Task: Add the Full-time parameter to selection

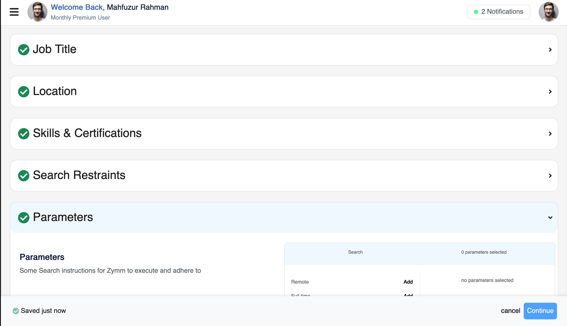Action: pyautogui.click(x=408, y=296)
